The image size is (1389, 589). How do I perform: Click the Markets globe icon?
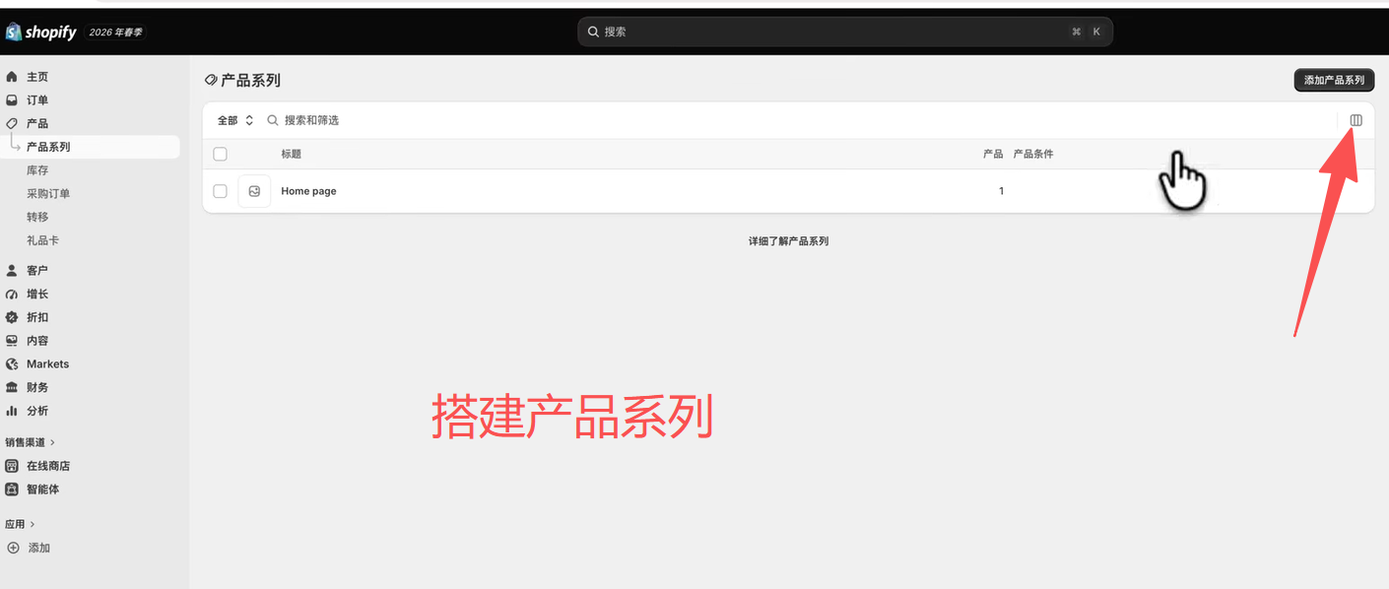[12, 364]
